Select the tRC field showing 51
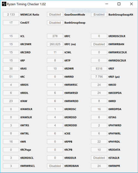Viewport: 138px width, 173px height. (11, 77)
